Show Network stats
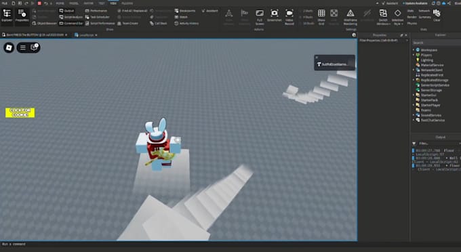Viewport: 461px width, 252px height. pos(424,11)
